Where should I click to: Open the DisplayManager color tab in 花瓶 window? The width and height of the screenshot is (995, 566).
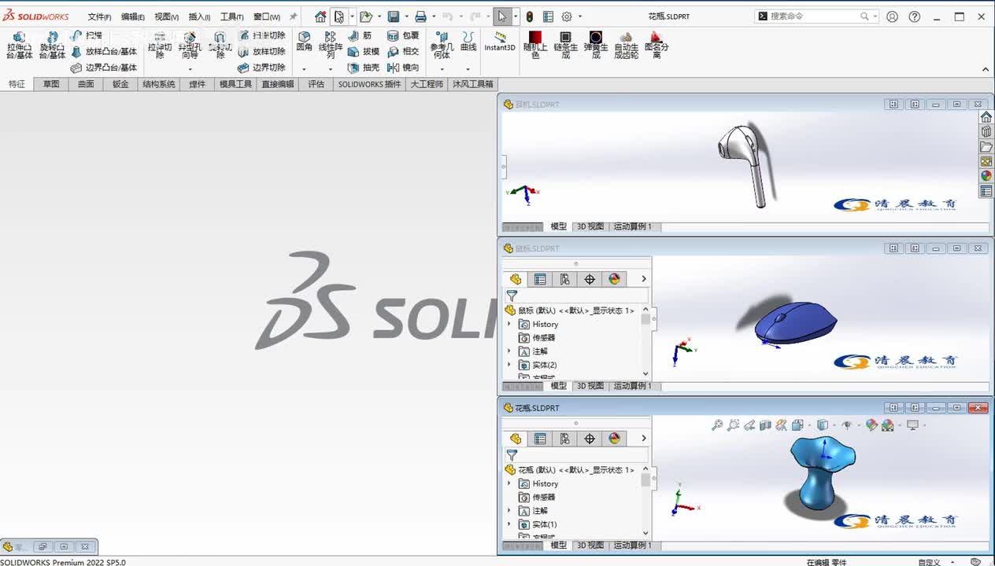coord(614,439)
